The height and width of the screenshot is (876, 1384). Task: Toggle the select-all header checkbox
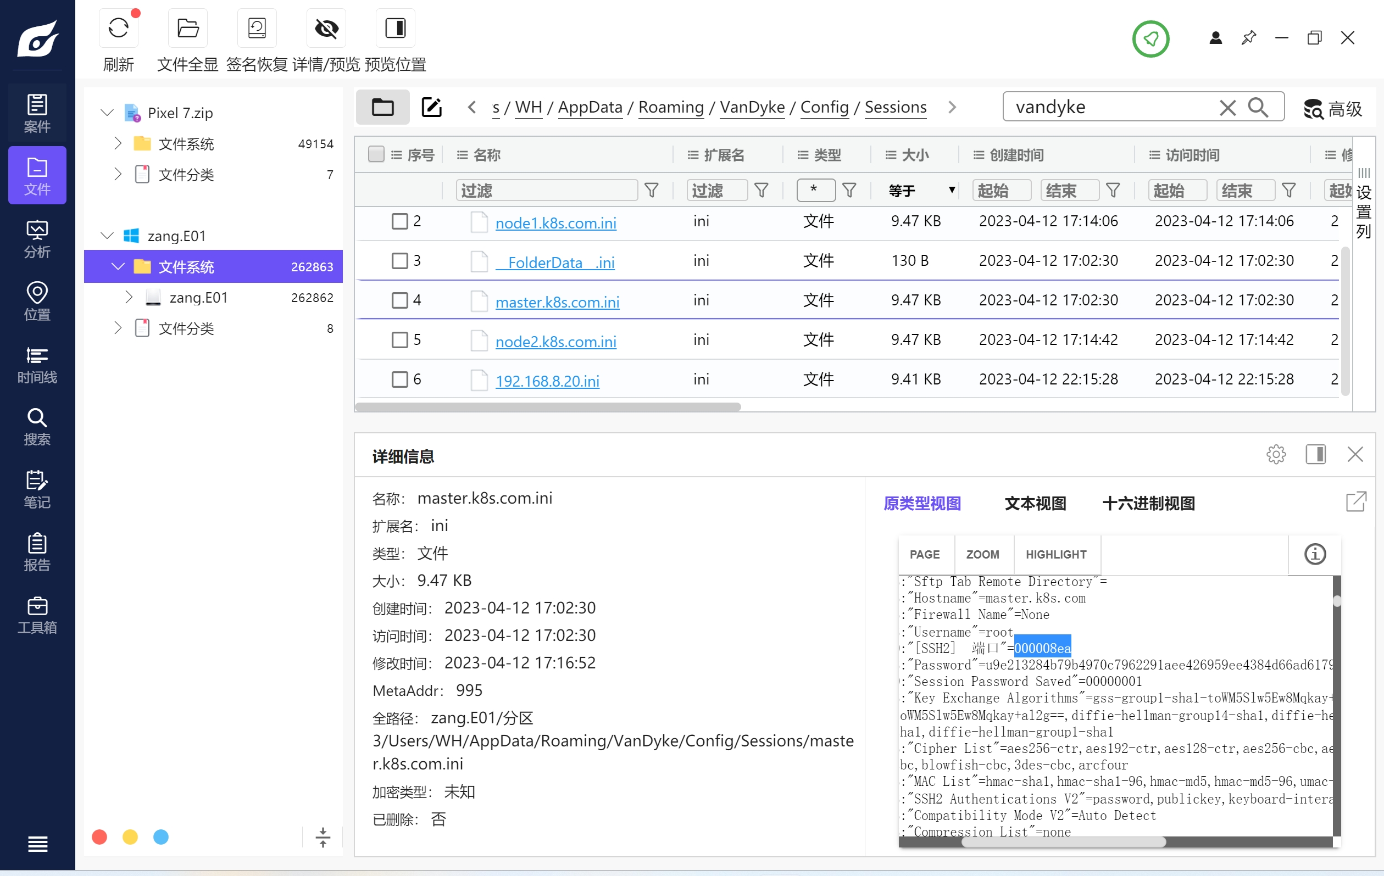[376, 153]
